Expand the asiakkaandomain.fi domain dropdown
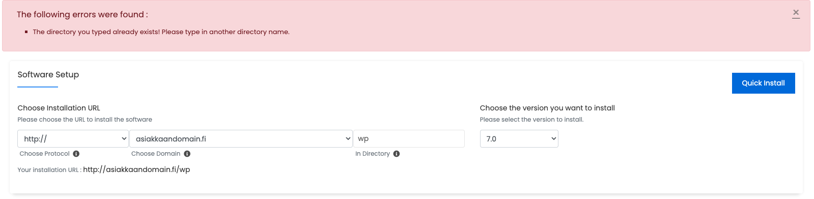814x199 pixels. pos(241,138)
